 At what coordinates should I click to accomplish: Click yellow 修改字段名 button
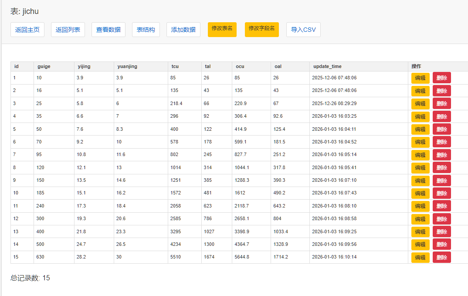(x=261, y=29)
